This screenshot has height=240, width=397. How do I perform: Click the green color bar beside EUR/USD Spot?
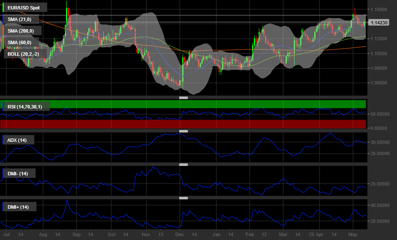(4, 8)
